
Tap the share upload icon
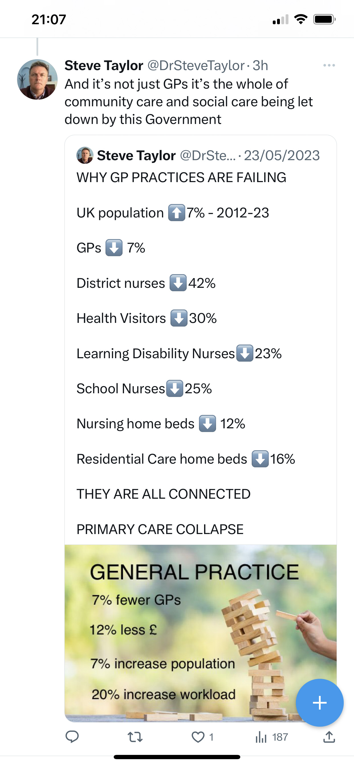point(329,737)
